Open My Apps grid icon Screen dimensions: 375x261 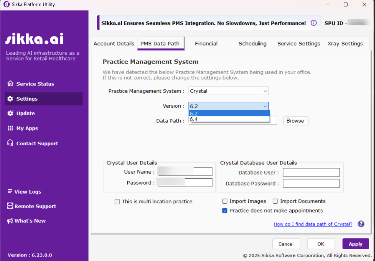coord(10,128)
